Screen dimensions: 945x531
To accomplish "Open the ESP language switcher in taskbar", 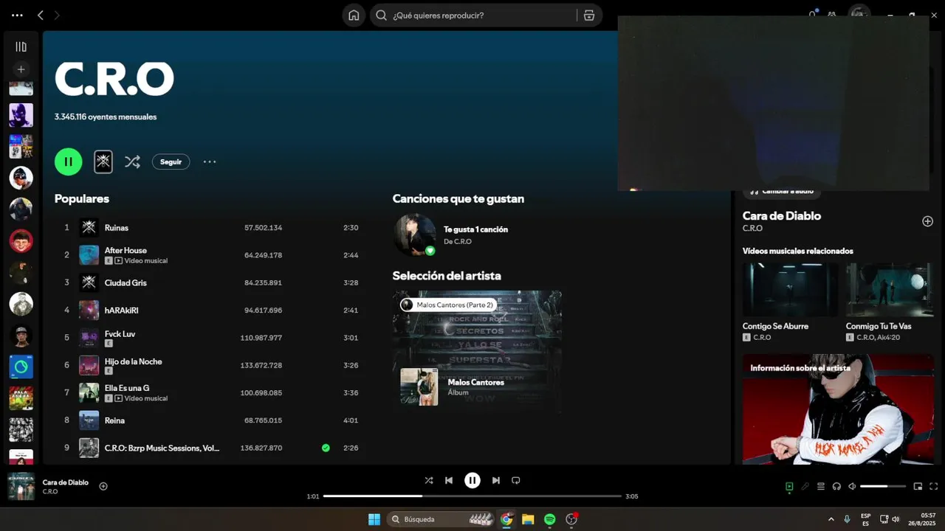I will click(865, 519).
